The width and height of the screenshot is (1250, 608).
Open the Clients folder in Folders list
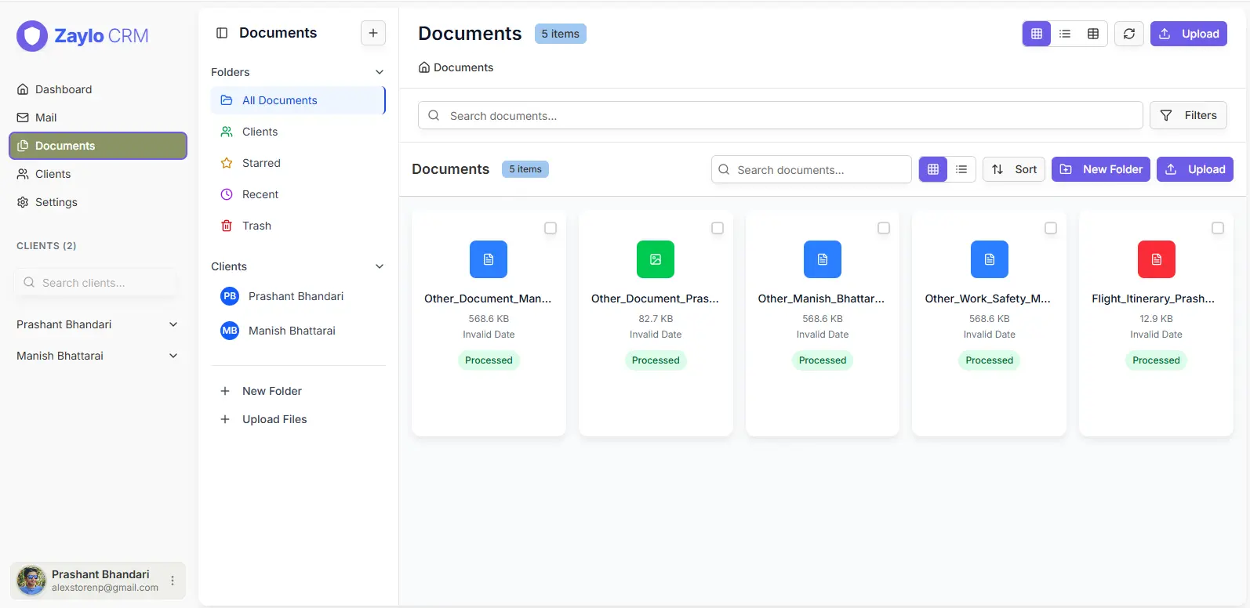click(x=298, y=132)
